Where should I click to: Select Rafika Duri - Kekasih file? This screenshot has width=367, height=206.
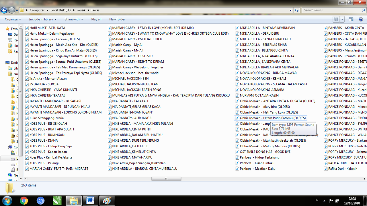coord(341,169)
